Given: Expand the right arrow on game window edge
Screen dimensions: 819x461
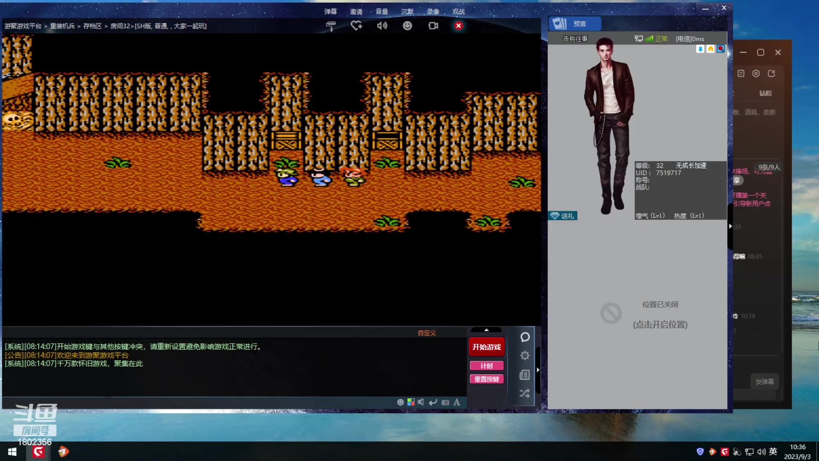Looking at the screenshot, I should click(x=538, y=370).
